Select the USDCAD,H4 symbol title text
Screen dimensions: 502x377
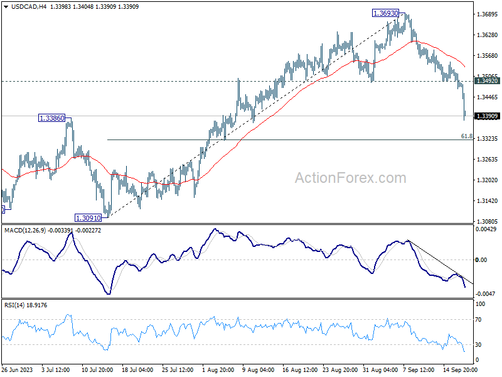28,7
